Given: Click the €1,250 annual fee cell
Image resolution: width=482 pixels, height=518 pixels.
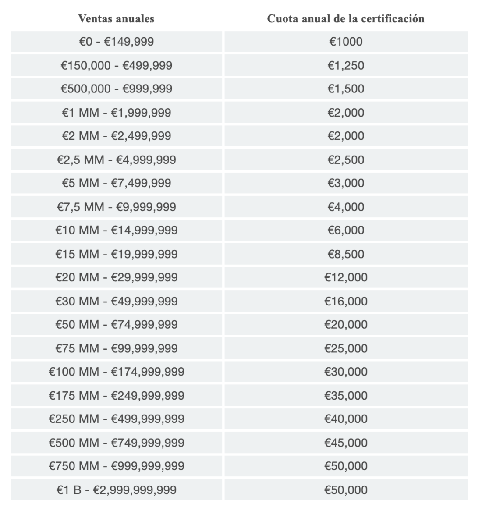Looking at the screenshot, I should 346,66.
